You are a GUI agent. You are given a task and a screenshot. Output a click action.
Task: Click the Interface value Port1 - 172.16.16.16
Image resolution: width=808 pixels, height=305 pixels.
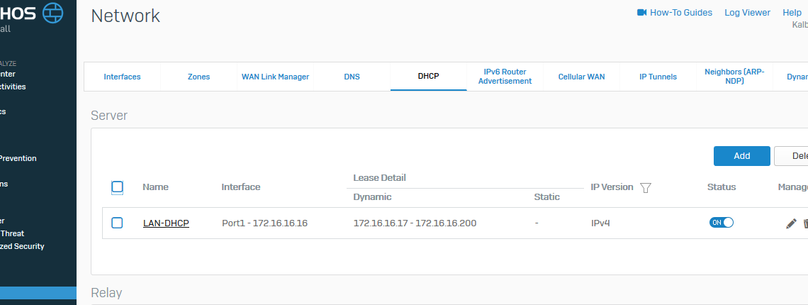[265, 223]
